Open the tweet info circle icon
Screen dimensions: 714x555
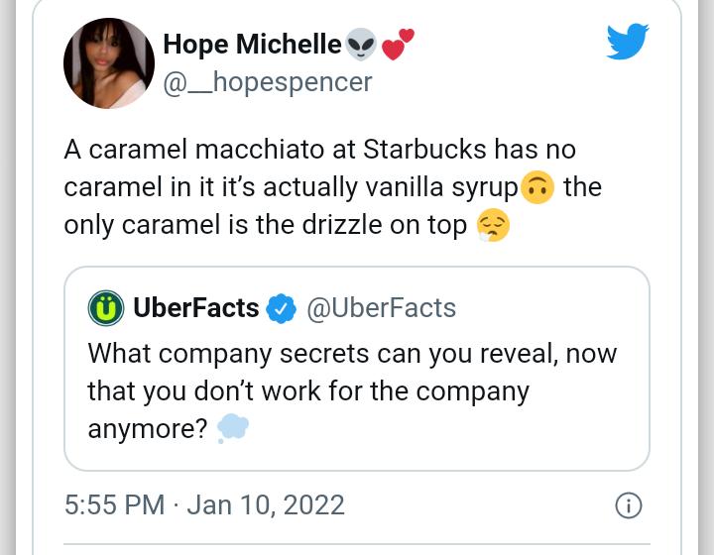click(x=629, y=505)
